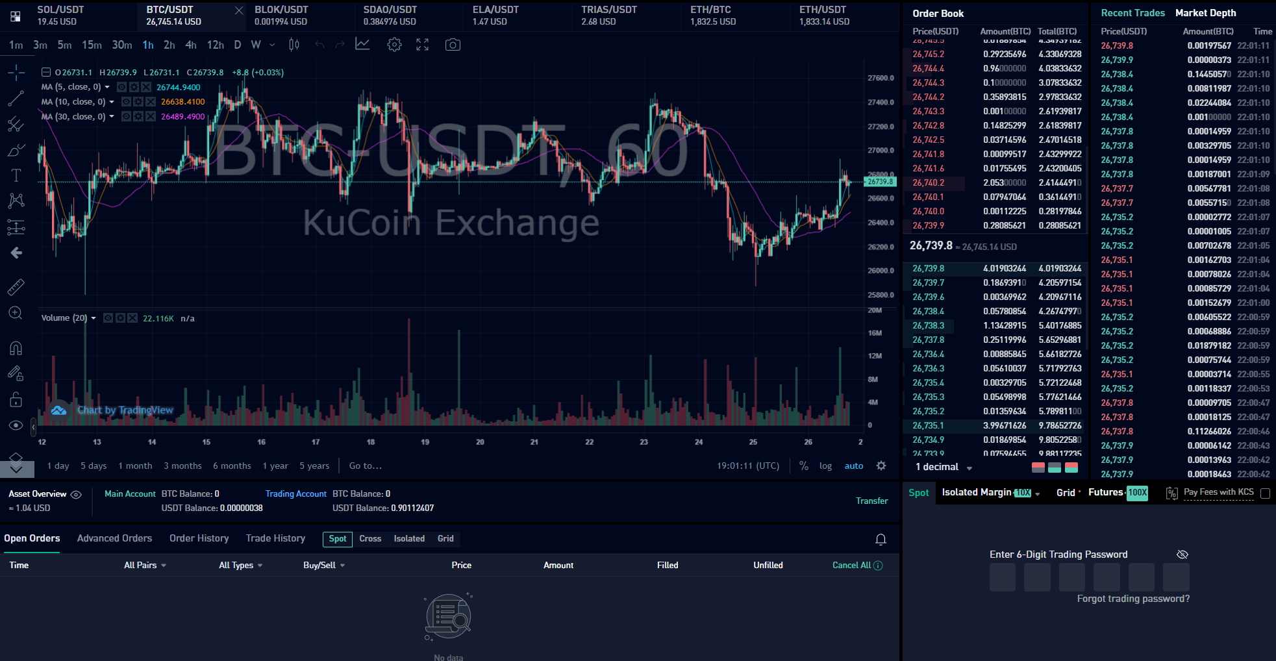Open chart settings gear in top toolbar
Screen dimensions: 1276x661
(x=394, y=45)
